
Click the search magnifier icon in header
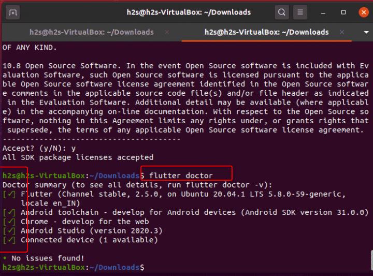(281, 12)
